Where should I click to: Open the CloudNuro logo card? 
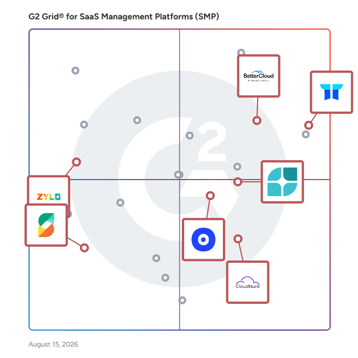click(248, 282)
